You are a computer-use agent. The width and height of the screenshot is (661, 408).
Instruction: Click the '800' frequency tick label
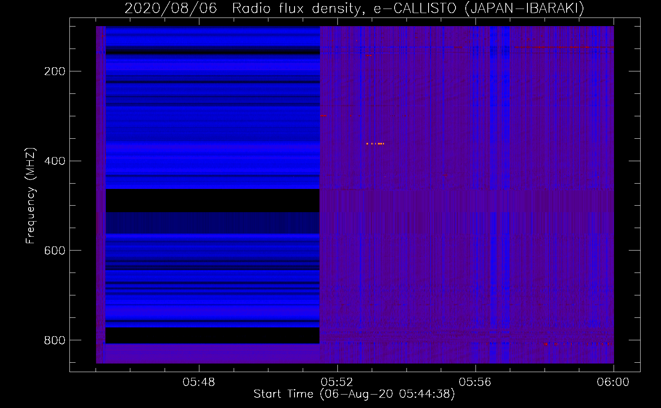click(55, 340)
